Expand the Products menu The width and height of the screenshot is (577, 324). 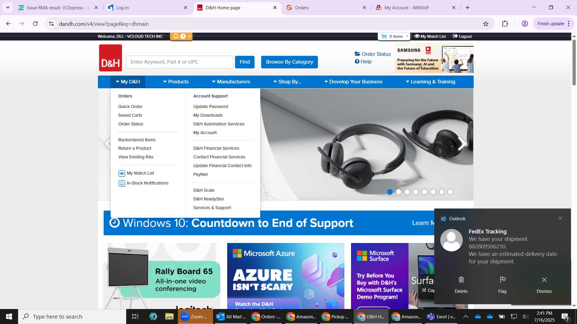click(x=176, y=82)
